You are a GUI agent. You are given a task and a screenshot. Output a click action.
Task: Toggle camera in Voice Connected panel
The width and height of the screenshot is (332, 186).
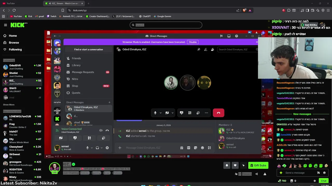click(x=61, y=138)
